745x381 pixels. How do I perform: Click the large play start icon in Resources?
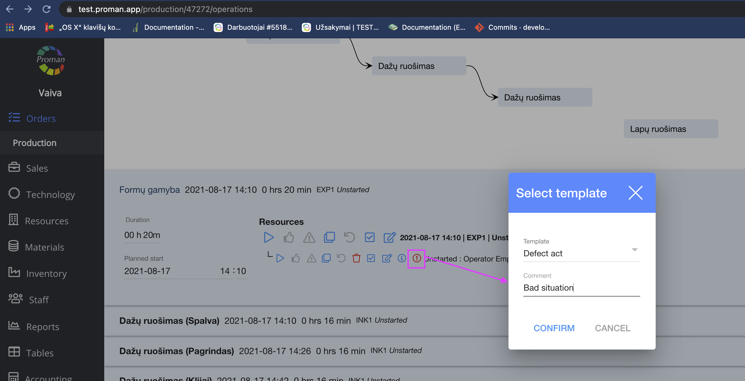click(269, 237)
